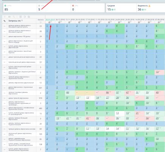Click frequency value 910
Viewport: 165px width, 152px height.
pos(40,98)
